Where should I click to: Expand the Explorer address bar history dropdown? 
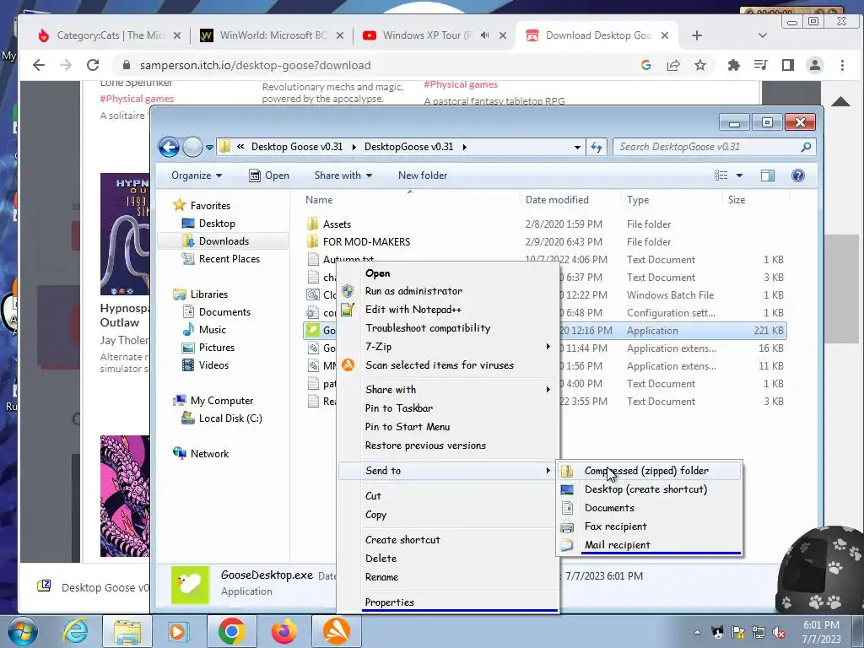577,147
